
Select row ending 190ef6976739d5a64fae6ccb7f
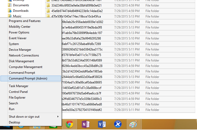pos(128,93)
